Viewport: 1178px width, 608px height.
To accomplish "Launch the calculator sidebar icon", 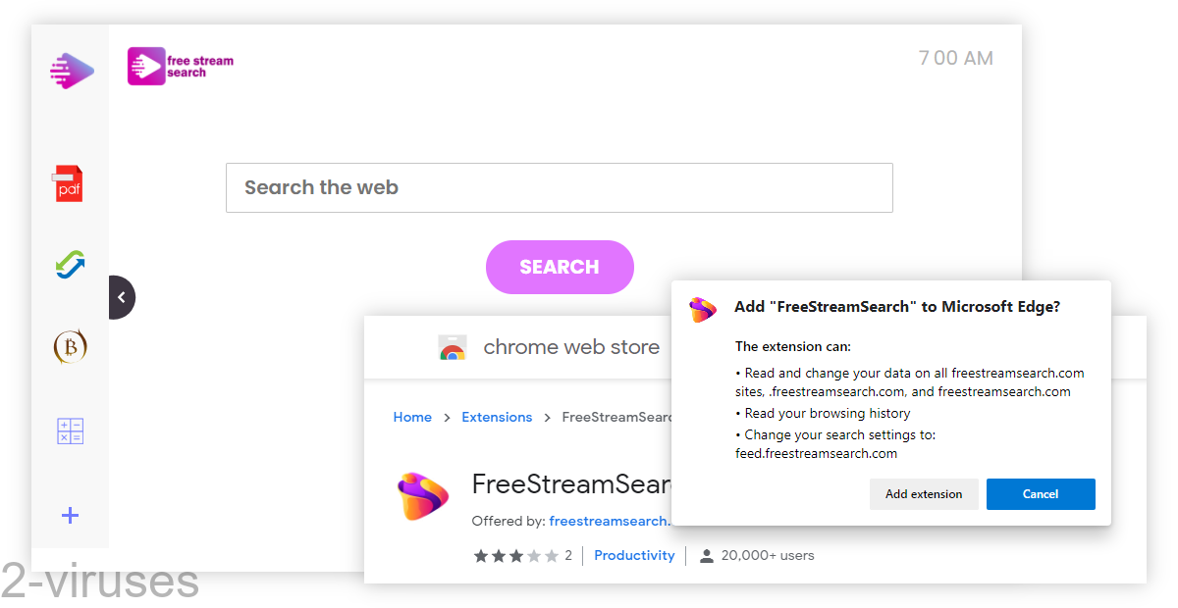I will [70, 431].
